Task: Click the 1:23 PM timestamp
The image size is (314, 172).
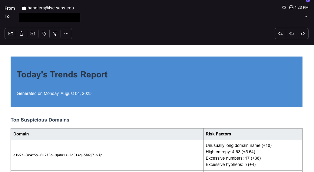Action: [302, 8]
